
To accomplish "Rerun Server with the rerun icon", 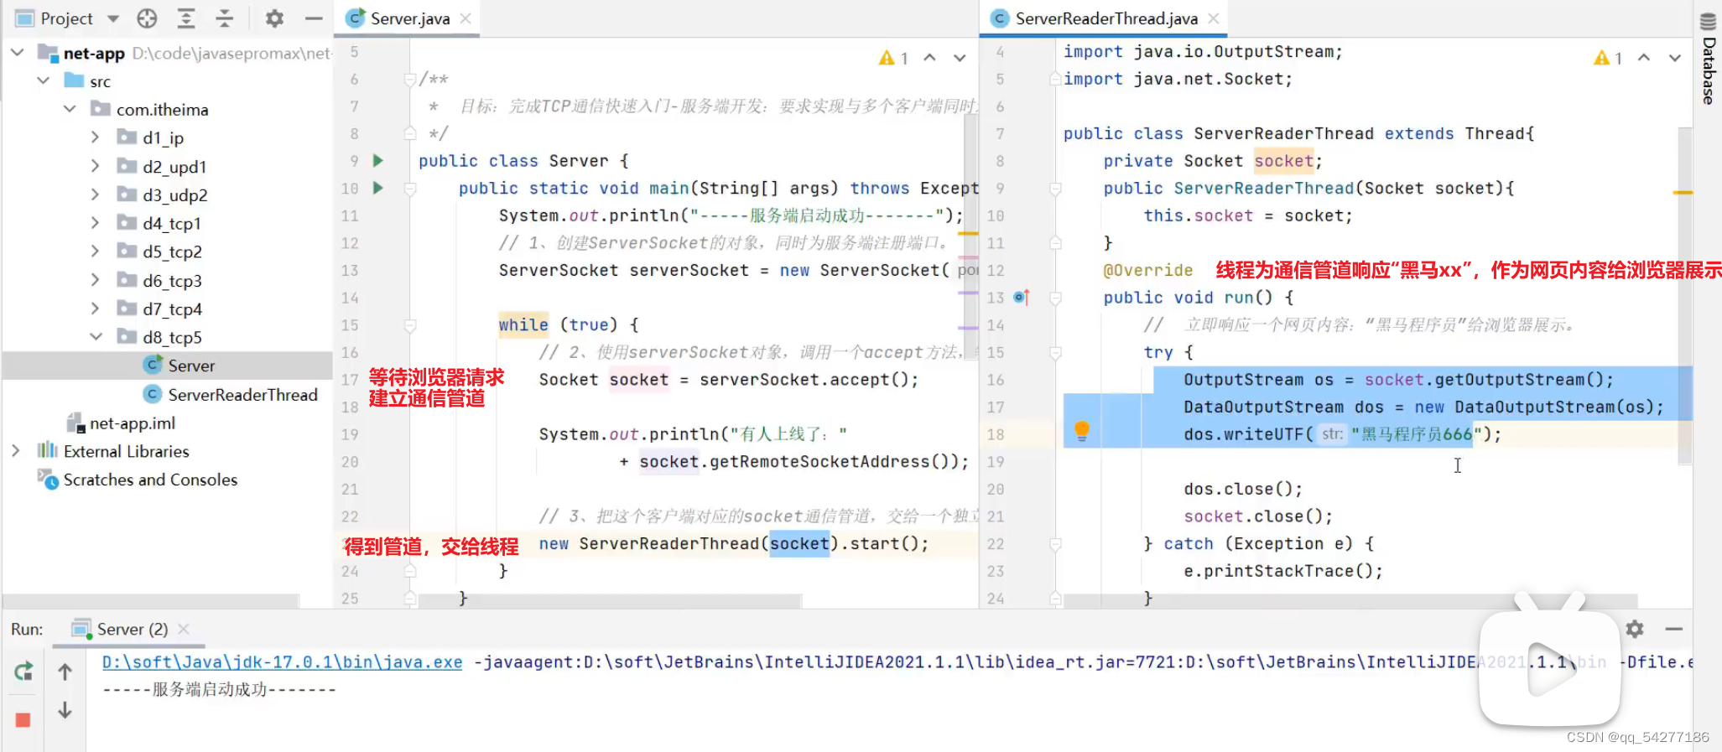I will coord(23,672).
